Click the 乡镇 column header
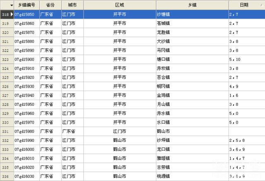The height and width of the screenshot is (181, 265). click(192, 5)
